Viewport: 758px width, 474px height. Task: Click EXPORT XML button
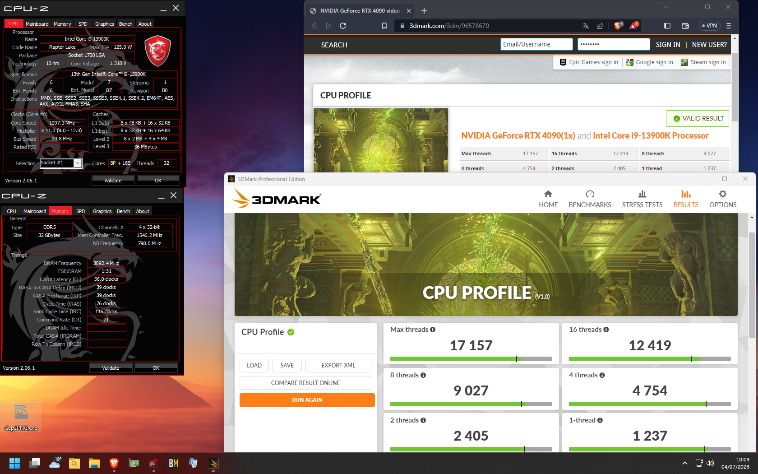click(338, 365)
